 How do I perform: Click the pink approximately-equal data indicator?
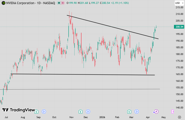(63, 3)
